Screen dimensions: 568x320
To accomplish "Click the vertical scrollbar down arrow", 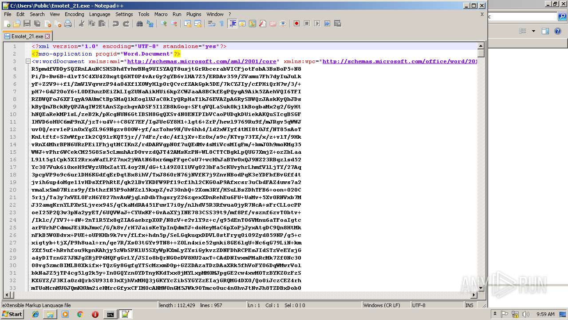I will click(x=481, y=288).
